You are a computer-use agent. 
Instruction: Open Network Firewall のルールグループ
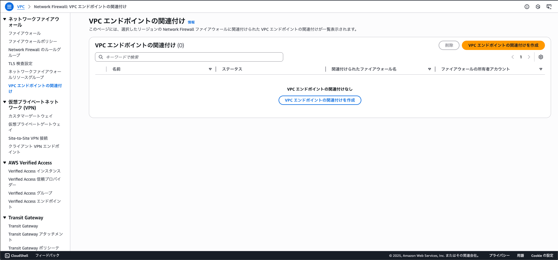point(35,53)
